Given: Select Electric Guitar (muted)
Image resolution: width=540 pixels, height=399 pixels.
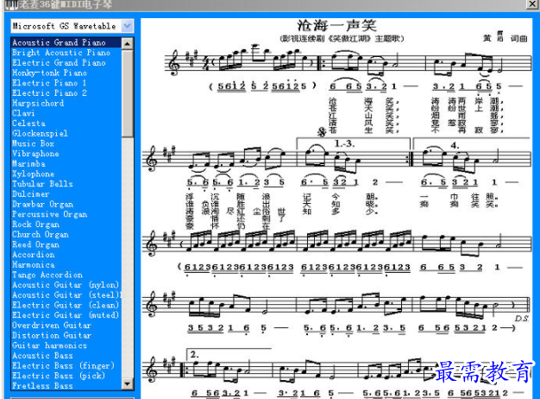Looking at the screenshot, I should pos(66,315).
